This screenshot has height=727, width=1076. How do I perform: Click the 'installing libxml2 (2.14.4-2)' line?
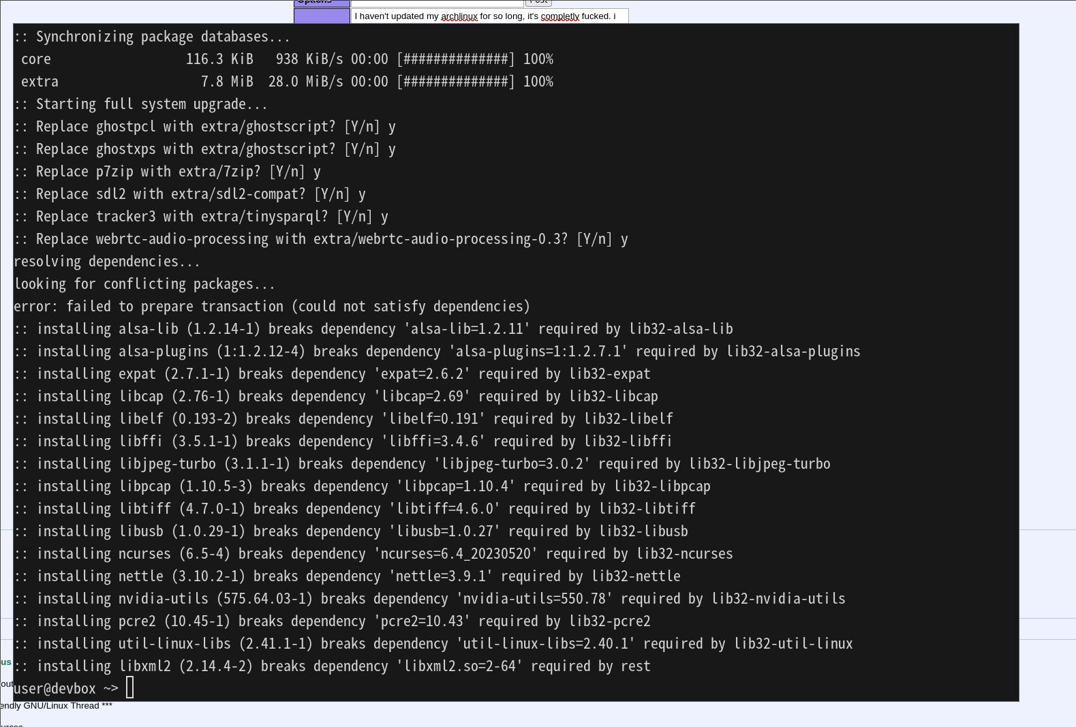pos(332,666)
